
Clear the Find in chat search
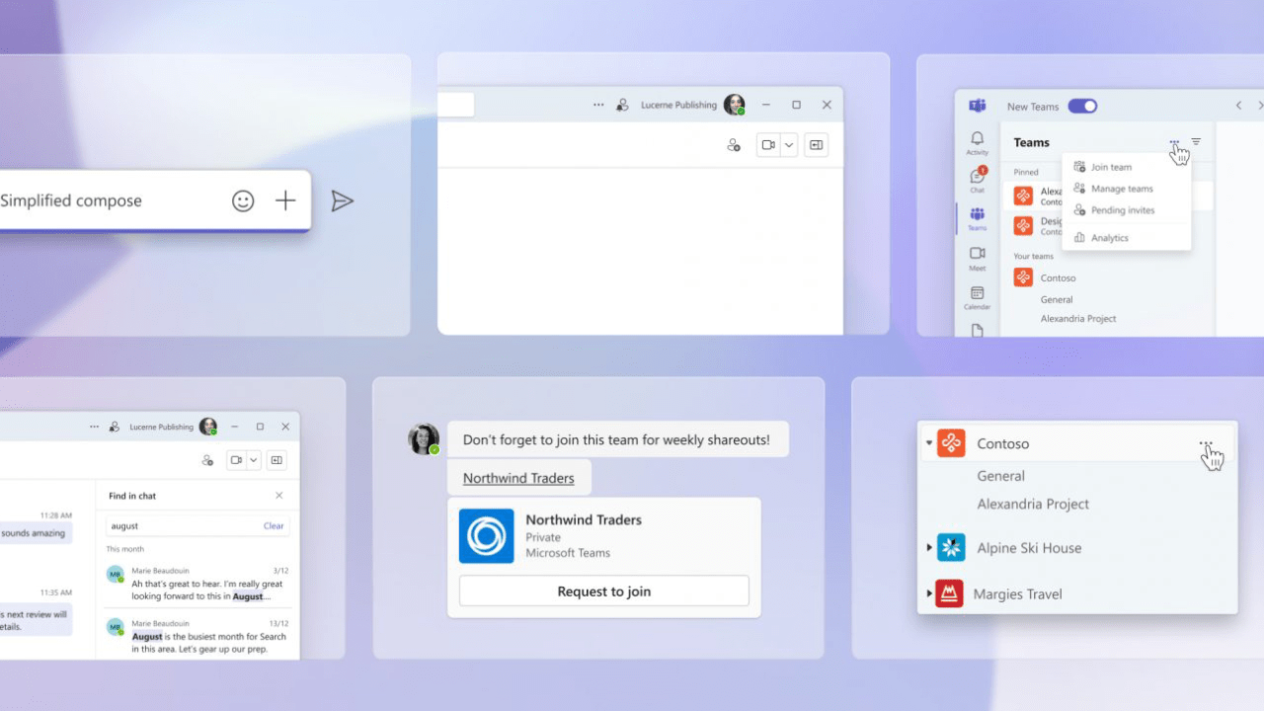(x=274, y=526)
